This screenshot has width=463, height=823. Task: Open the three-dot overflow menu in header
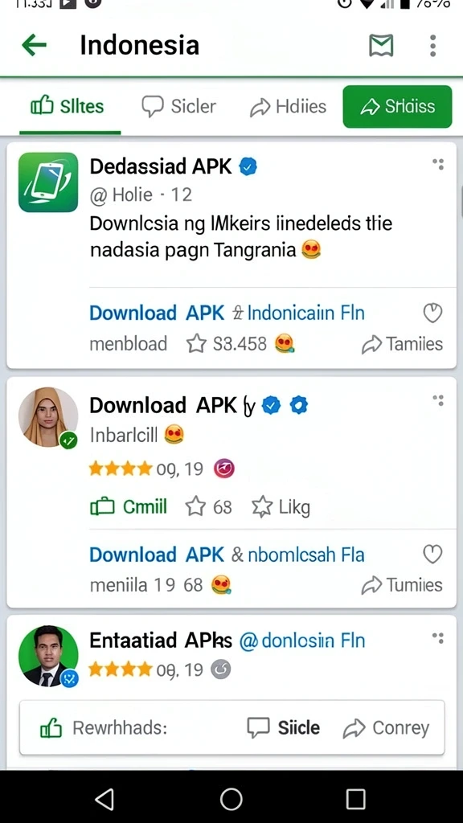[x=432, y=46]
